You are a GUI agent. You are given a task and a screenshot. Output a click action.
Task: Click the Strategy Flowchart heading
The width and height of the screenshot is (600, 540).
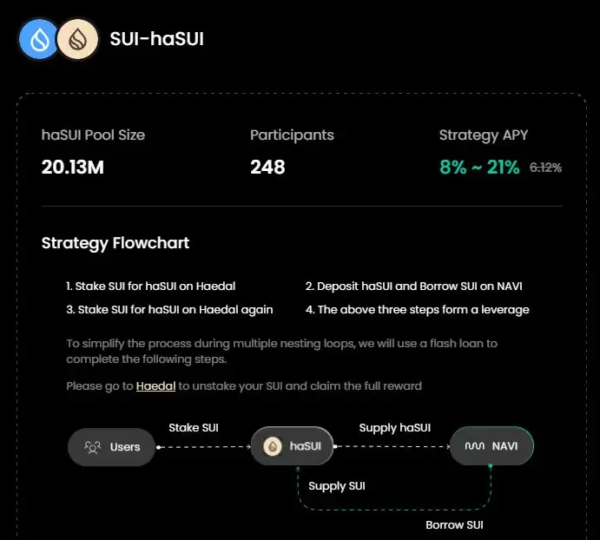click(x=115, y=243)
